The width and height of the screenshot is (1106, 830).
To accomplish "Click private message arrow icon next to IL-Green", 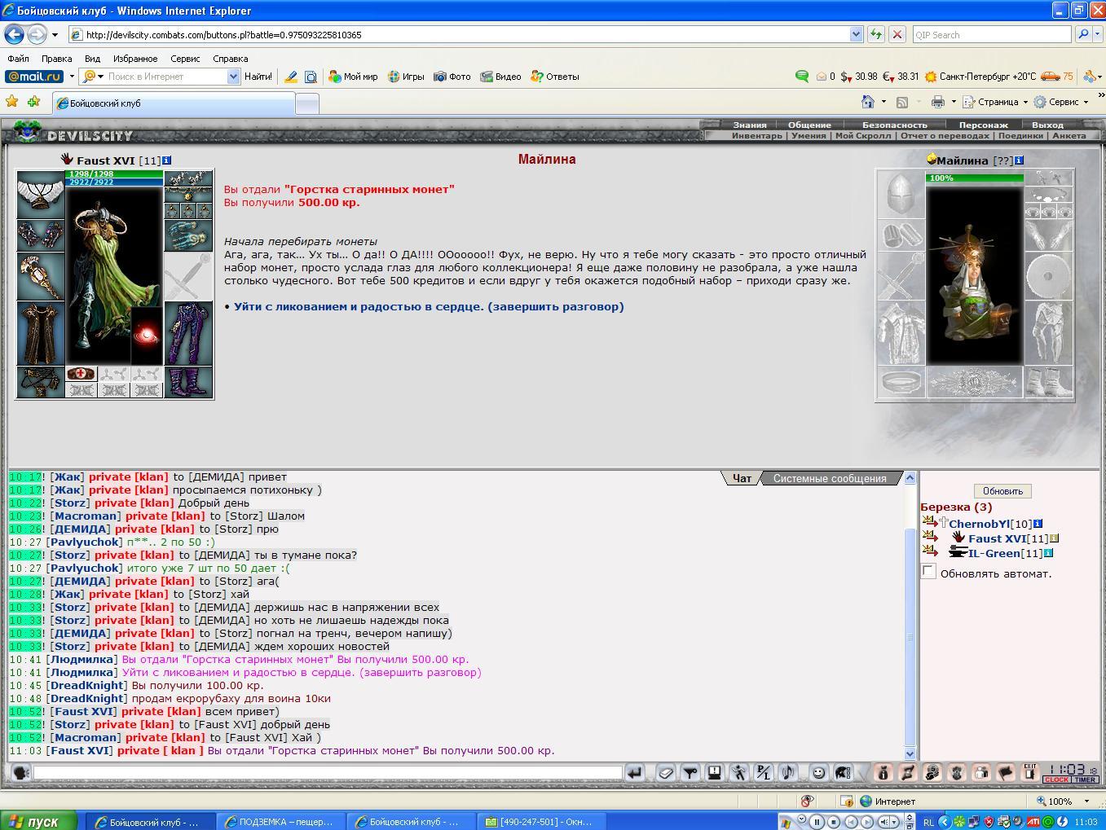I will (929, 551).
